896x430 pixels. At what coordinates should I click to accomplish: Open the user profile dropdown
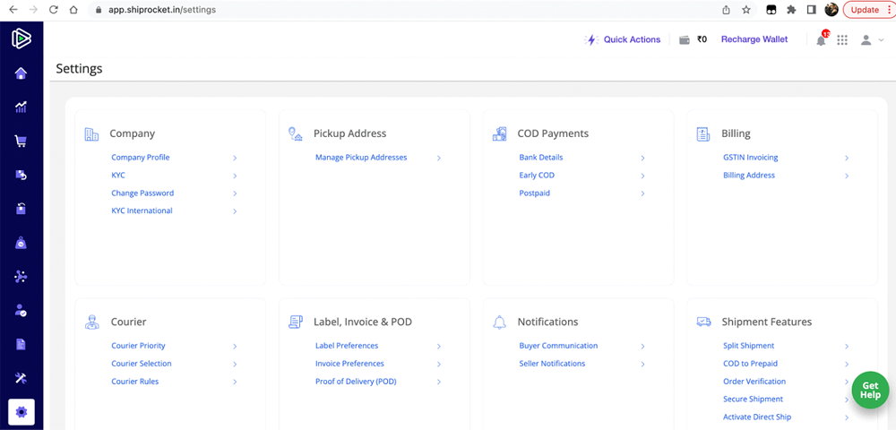pos(871,40)
